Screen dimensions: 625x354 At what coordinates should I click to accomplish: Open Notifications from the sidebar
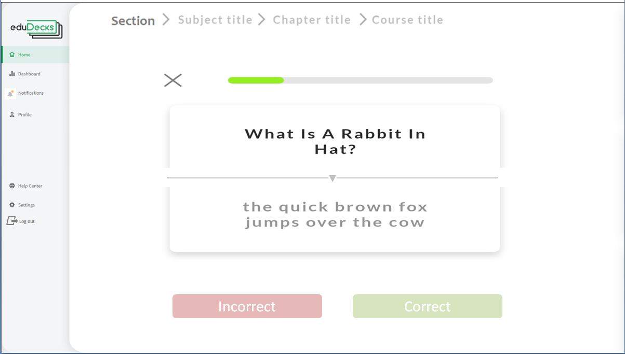point(31,93)
